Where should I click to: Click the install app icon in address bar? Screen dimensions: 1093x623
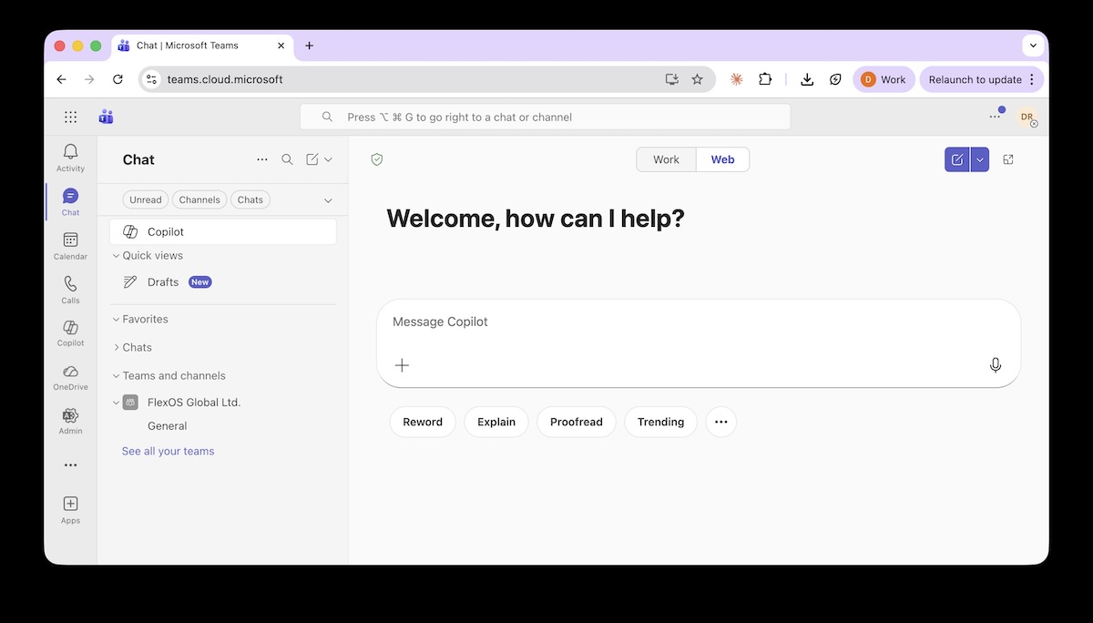pyautogui.click(x=672, y=79)
